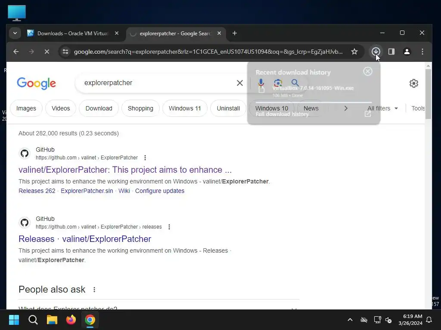Open tab search dropdown arrow

pos(15,34)
